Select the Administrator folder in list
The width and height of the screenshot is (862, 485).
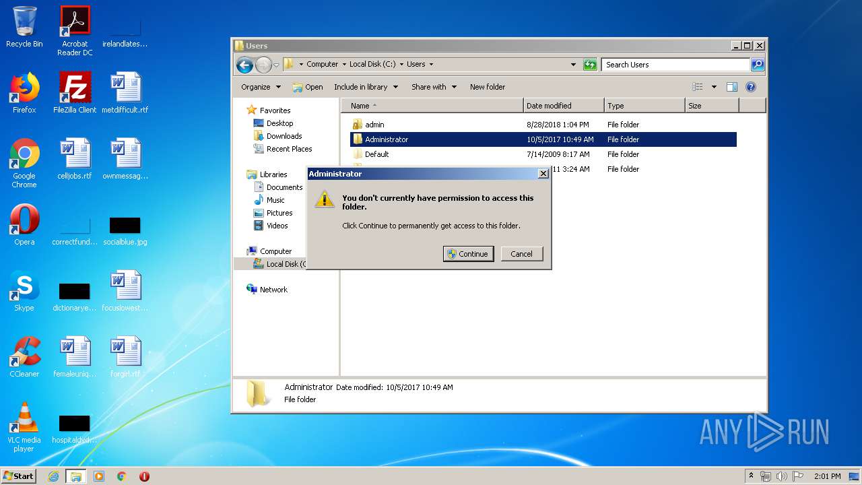[x=543, y=139]
